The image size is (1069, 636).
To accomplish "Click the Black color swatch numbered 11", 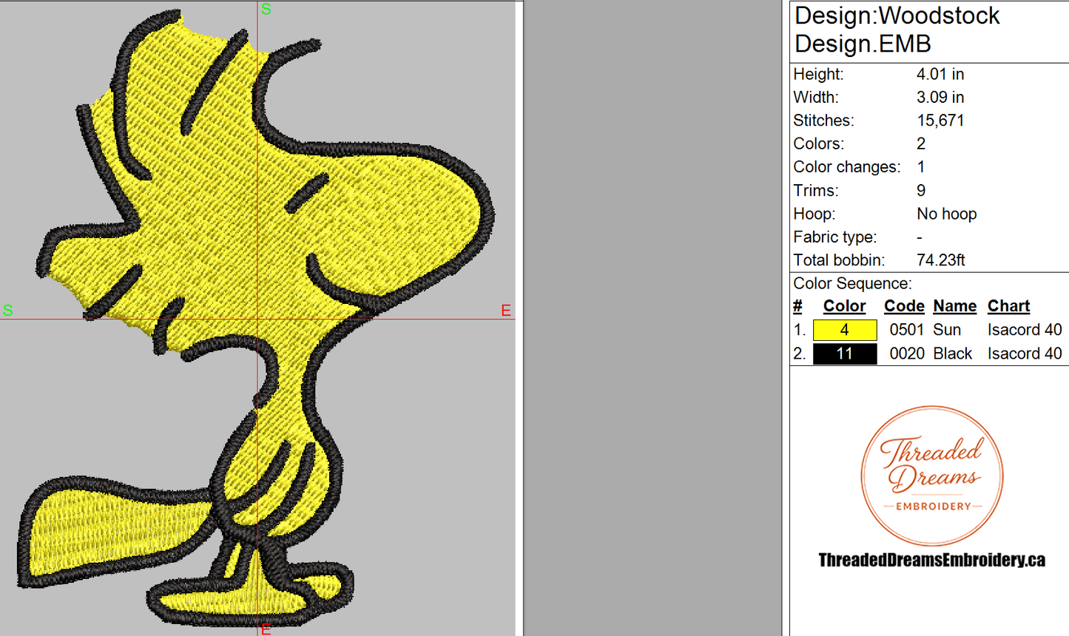I will pos(844,353).
